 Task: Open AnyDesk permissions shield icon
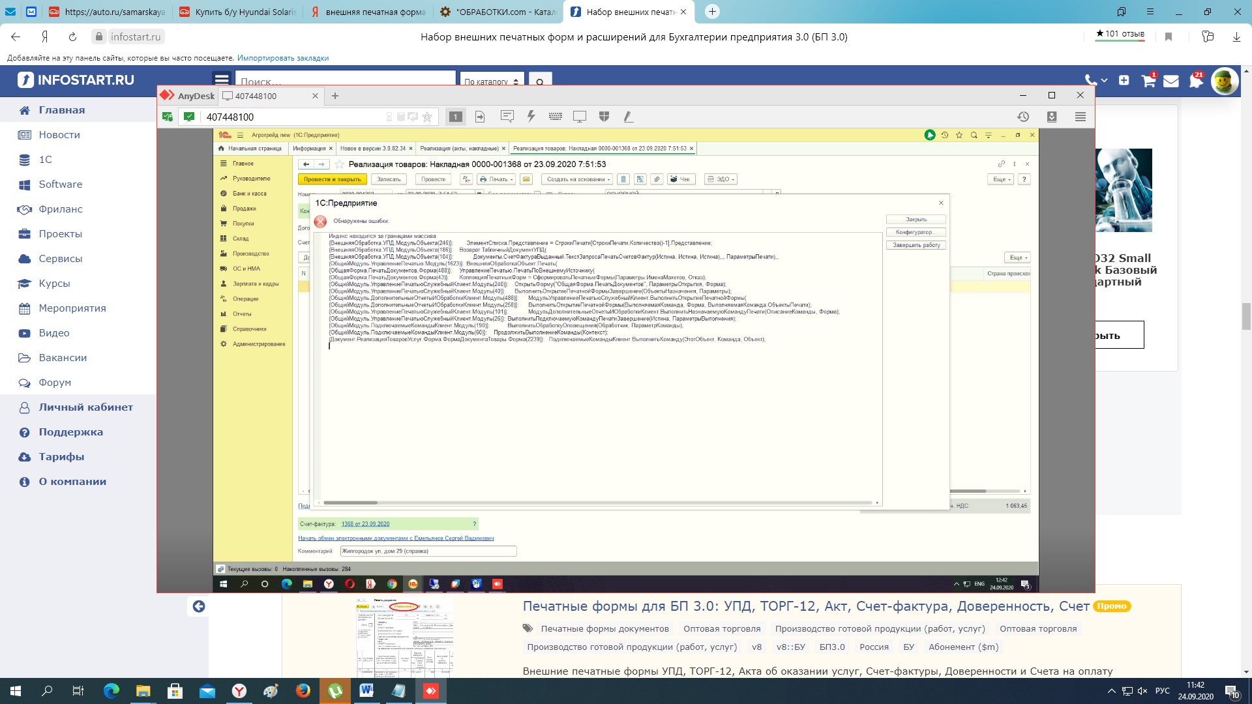pyautogui.click(x=604, y=117)
